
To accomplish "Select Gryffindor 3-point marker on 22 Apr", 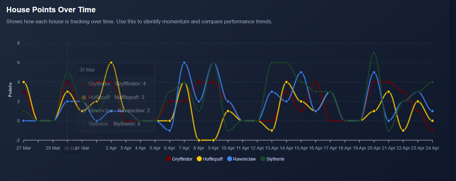I will [403, 92].
